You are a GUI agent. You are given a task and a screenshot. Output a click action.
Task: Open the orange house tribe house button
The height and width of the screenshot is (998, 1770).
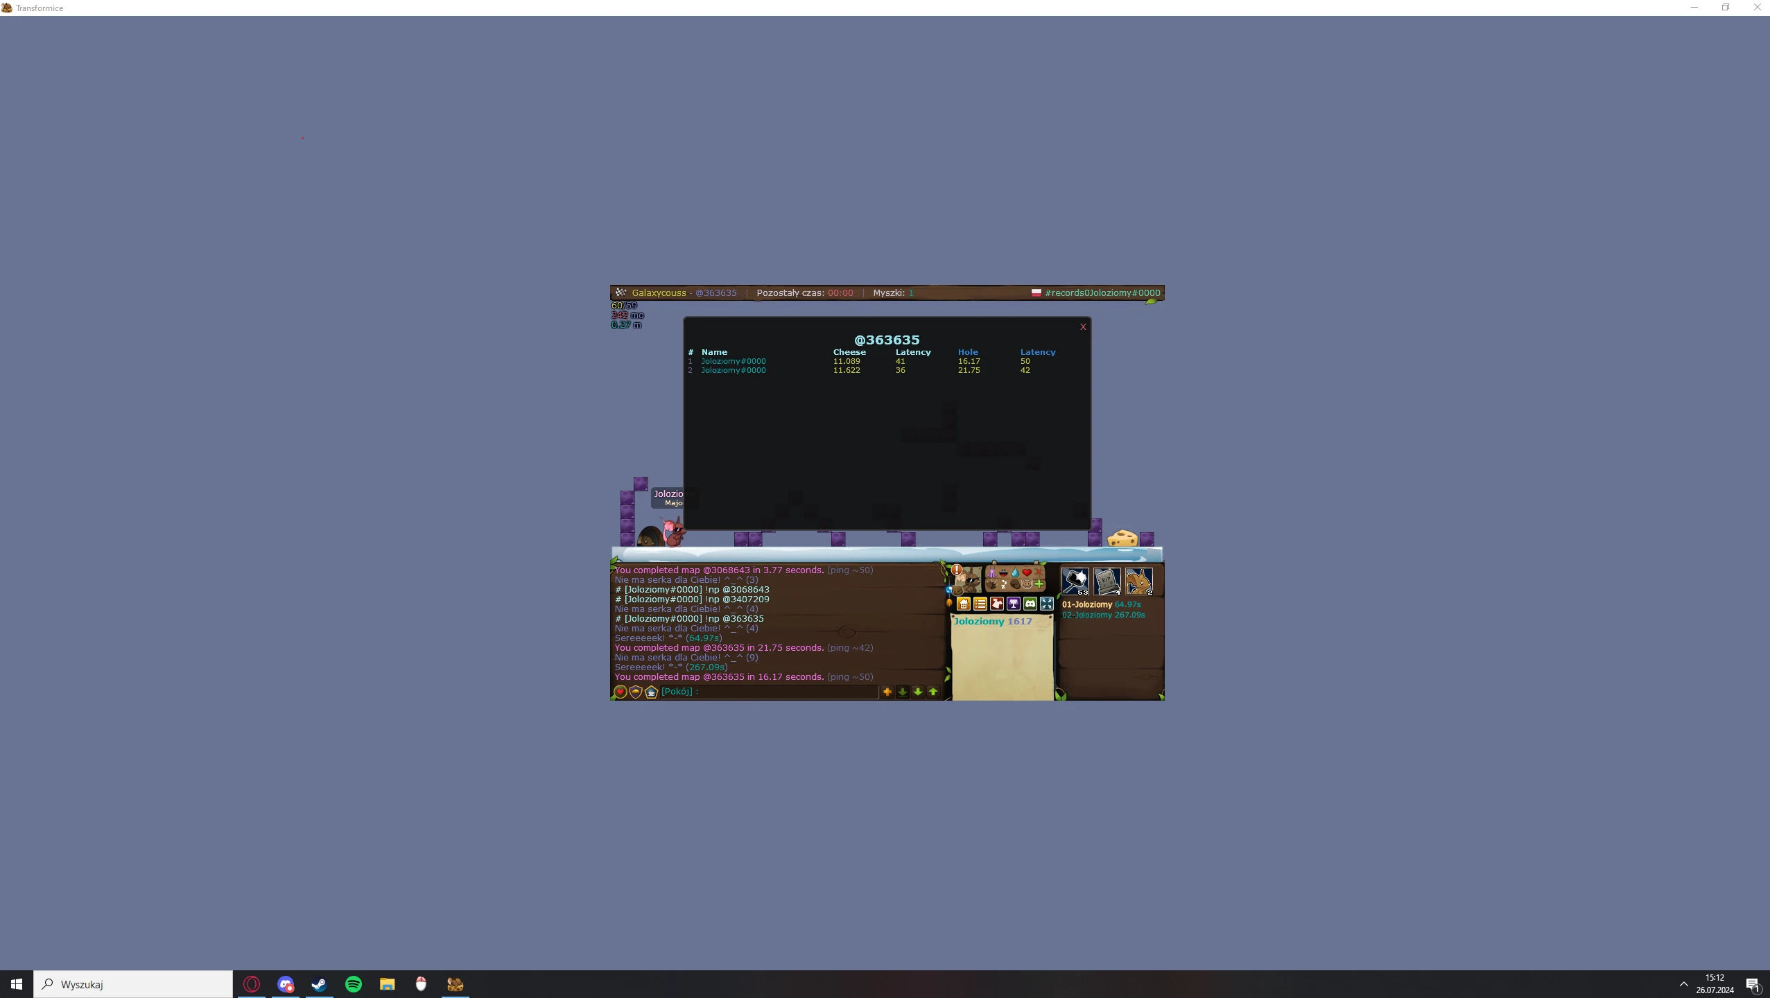pos(964,604)
